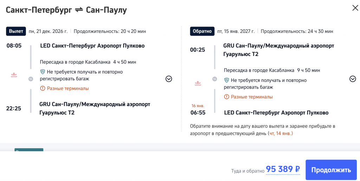Click the return flight airline logo
This screenshot has height=181, width=360.
(x=198, y=83)
